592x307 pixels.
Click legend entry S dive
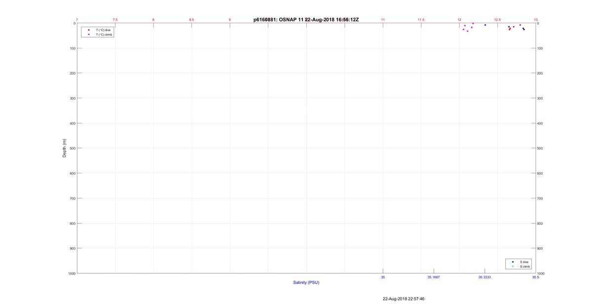[x=524, y=262]
